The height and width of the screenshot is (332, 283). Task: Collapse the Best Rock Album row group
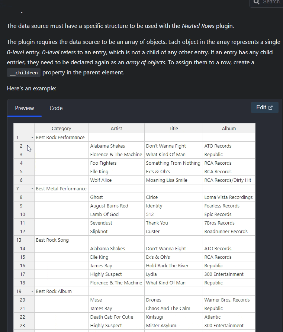[x=32, y=291]
